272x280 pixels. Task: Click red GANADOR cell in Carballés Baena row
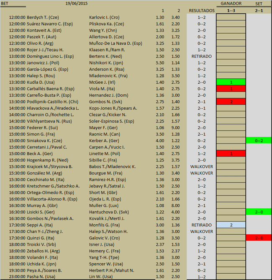pyautogui.click(x=231, y=89)
